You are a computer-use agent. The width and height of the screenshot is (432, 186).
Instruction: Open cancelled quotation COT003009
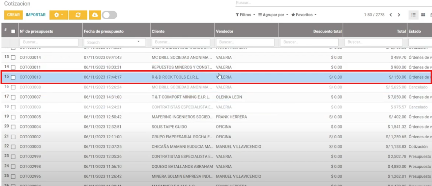pyautogui.click(x=30, y=107)
